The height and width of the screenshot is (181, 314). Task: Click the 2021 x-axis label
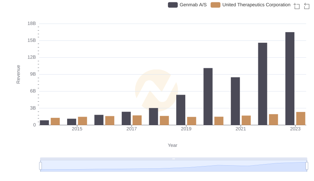point(241,129)
